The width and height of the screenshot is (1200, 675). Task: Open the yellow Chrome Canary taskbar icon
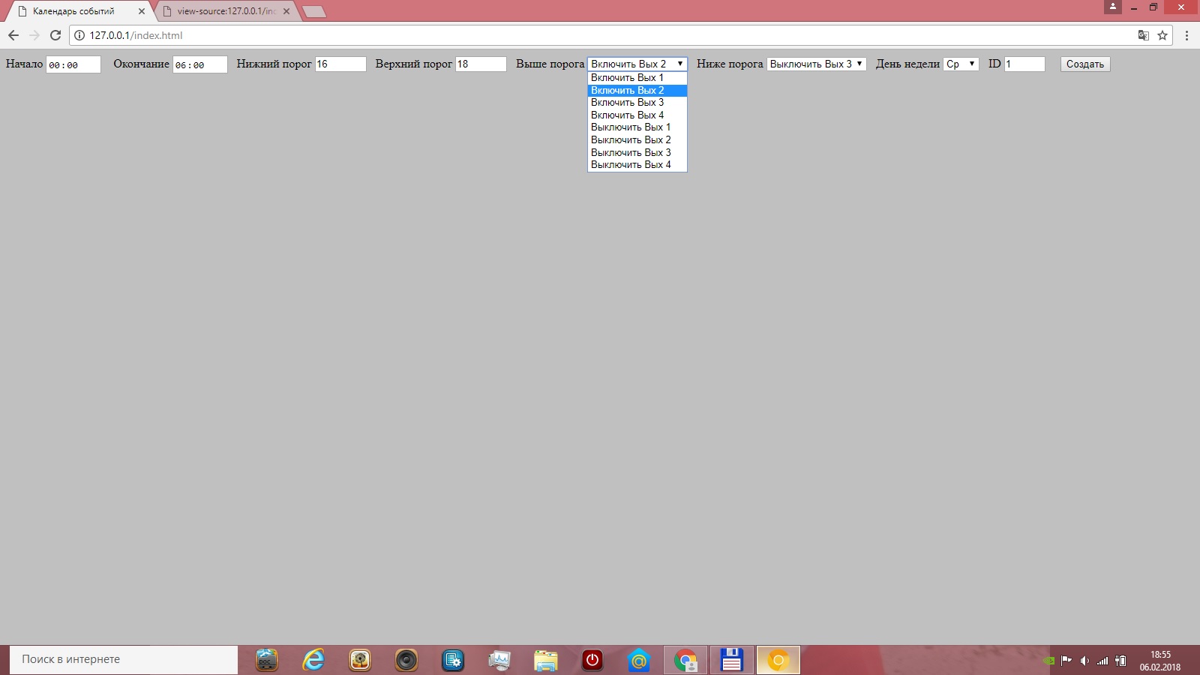[x=778, y=660]
